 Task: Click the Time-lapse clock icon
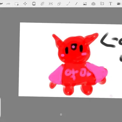click(x=102, y=3)
